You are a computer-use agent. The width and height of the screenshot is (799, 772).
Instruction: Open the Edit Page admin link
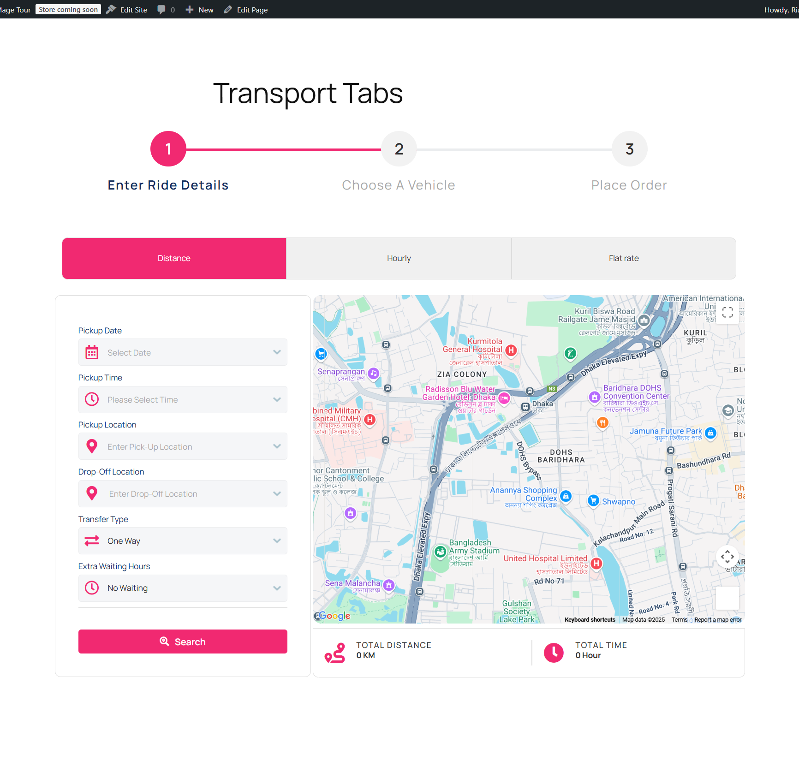(246, 10)
